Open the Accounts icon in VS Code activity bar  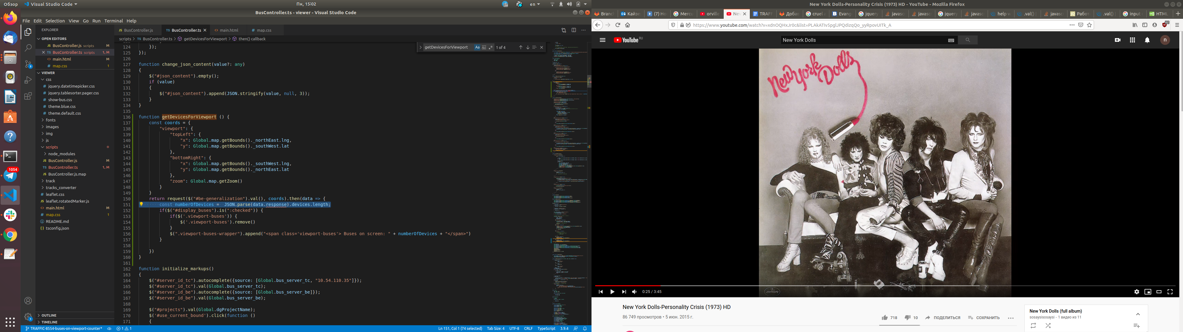(28, 301)
